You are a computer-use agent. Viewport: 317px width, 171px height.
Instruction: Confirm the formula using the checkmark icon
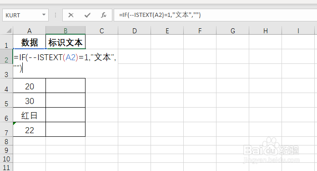click(87, 15)
